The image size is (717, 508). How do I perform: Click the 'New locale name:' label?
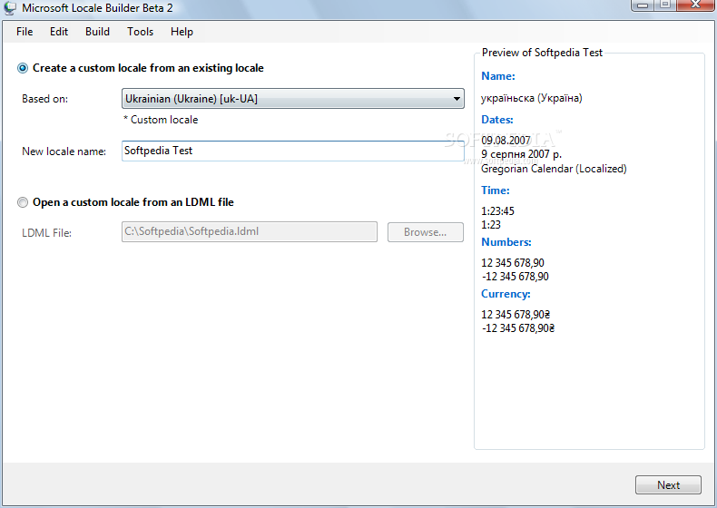point(64,151)
